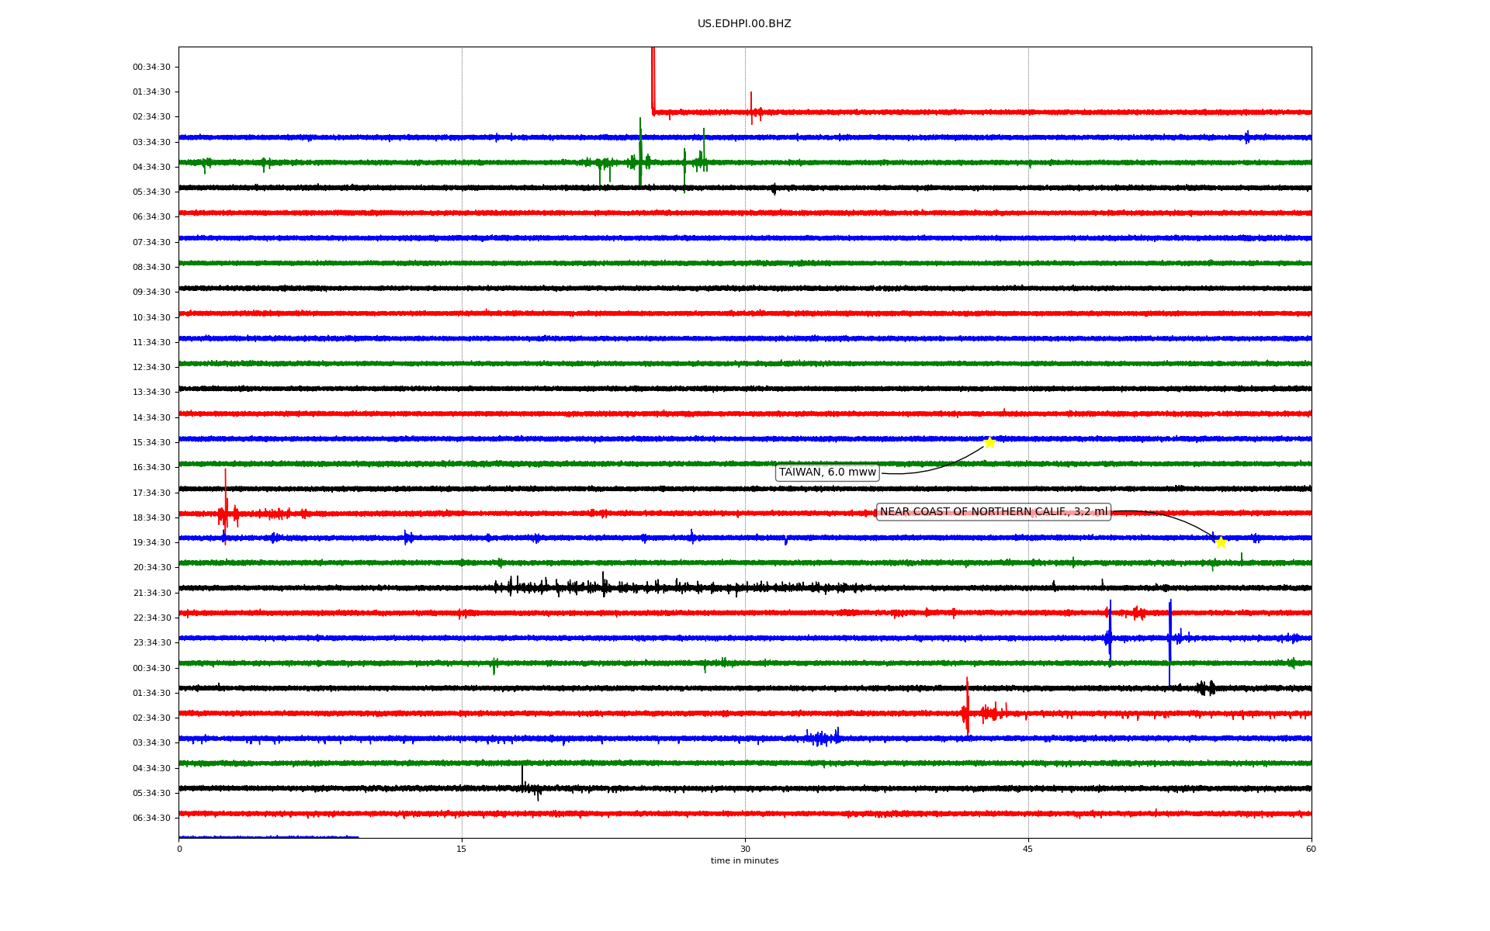Click the 'time in minutes' axis label
The width and height of the screenshot is (1490, 931).
click(x=744, y=861)
